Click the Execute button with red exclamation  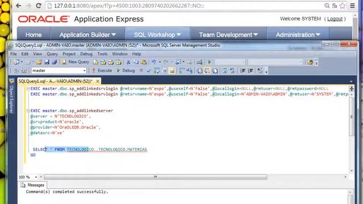102,70
